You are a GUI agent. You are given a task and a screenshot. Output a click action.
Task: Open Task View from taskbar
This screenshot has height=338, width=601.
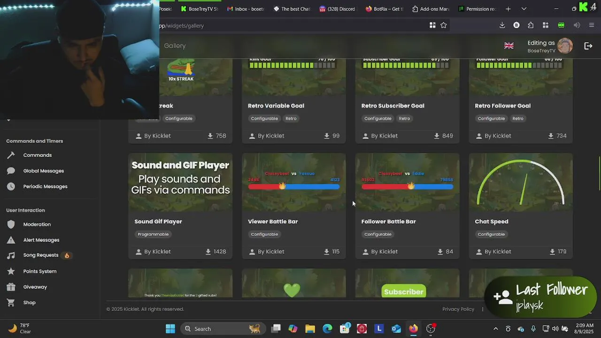click(276, 329)
